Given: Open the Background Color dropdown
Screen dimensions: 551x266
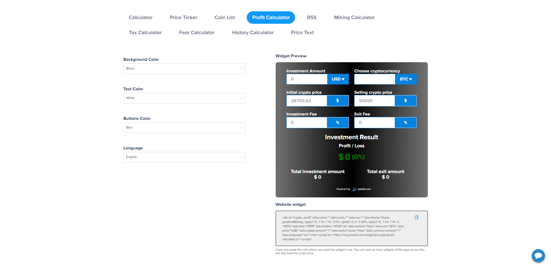Looking at the screenshot, I should click(x=184, y=69).
